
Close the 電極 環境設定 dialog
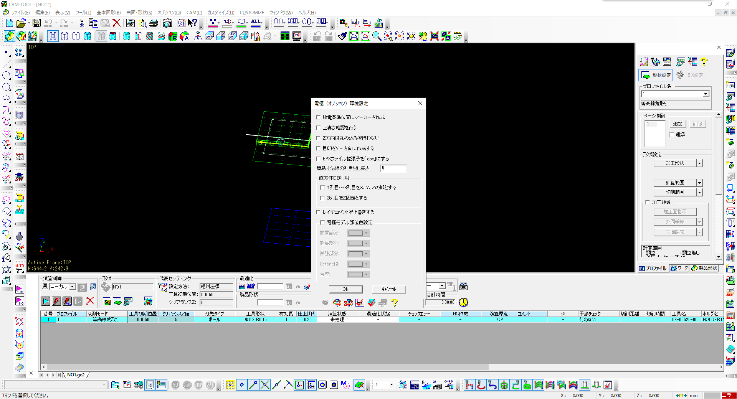coord(420,103)
